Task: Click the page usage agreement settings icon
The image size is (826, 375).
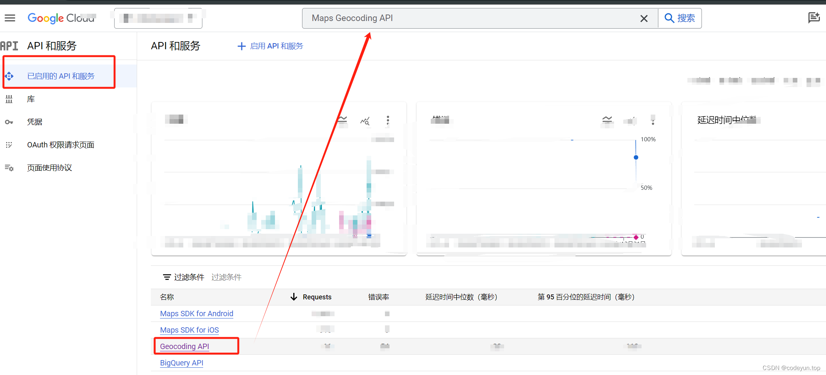Action: pyautogui.click(x=9, y=168)
